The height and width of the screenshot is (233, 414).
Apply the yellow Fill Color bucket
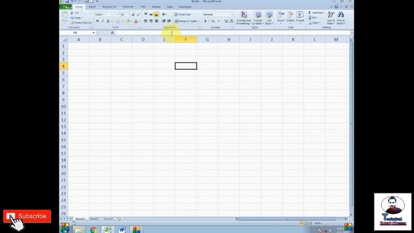click(128, 21)
